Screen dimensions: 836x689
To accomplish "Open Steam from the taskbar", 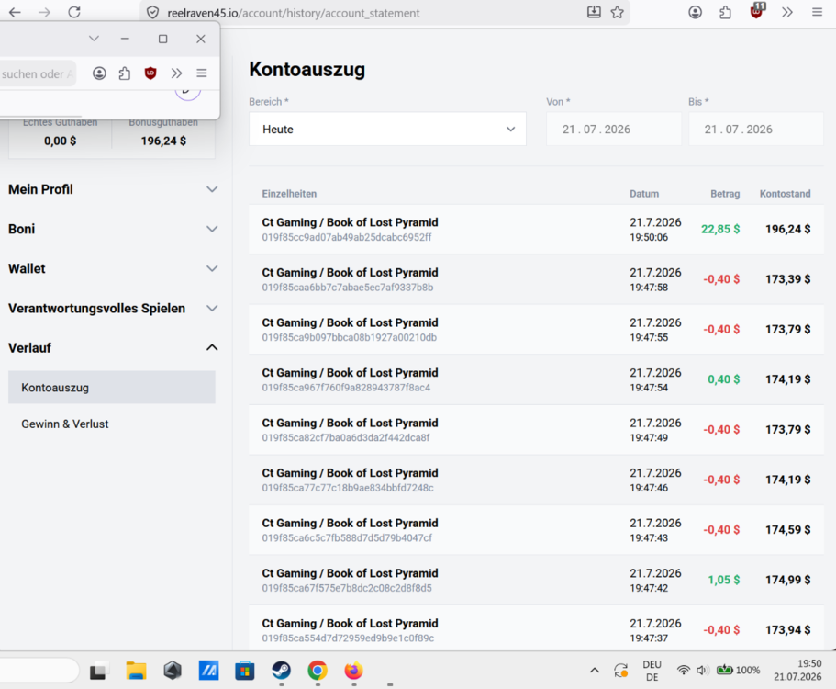I will [x=281, y=671].
